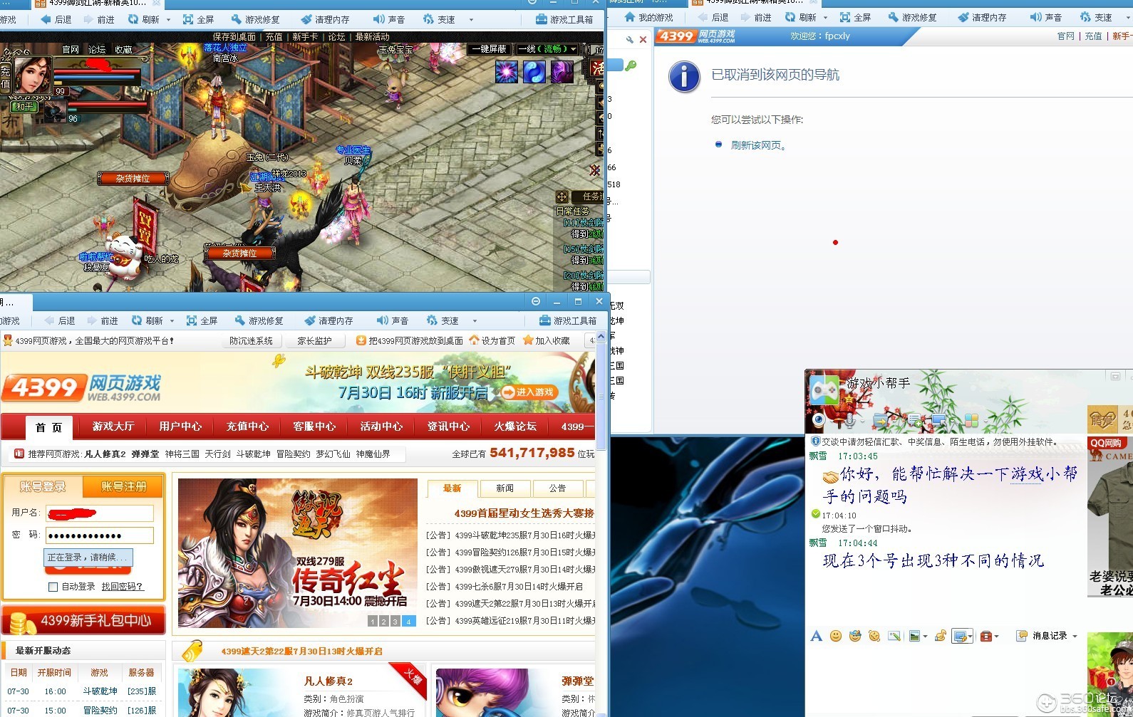The width and height of the screenshot is (1133, 717).
Task: Open the 一线(流畅) server line dropdown
Action: (x=547, y=49)
